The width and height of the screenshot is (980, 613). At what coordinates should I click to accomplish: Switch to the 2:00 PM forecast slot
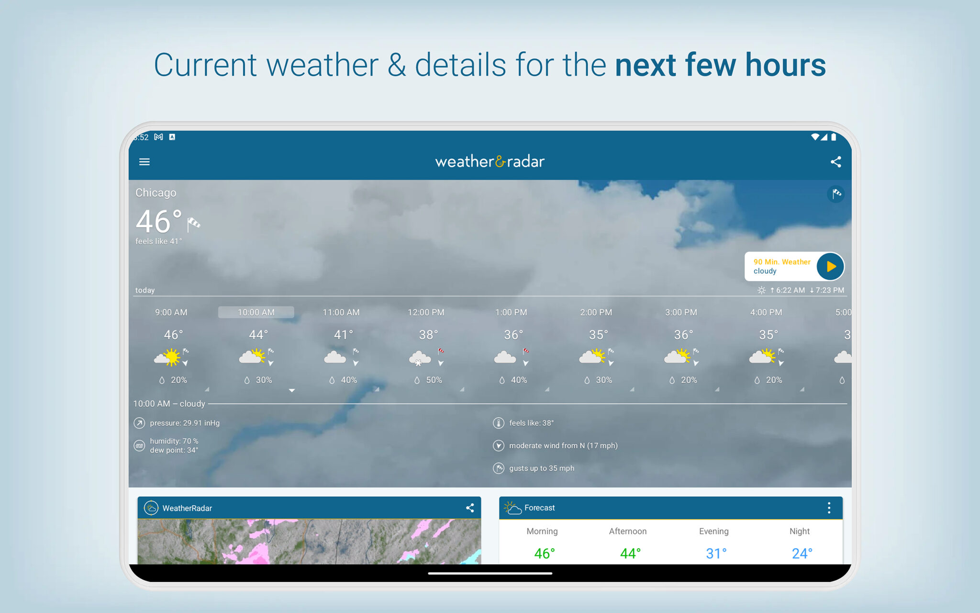(x=595, y=312)
